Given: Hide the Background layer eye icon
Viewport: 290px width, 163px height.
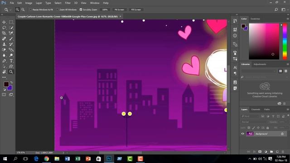Looking at the screenshot, I should tap(242, 134).
